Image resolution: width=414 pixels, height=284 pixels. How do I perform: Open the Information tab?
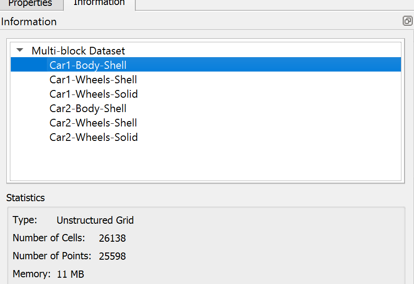[x=99, y=3]
